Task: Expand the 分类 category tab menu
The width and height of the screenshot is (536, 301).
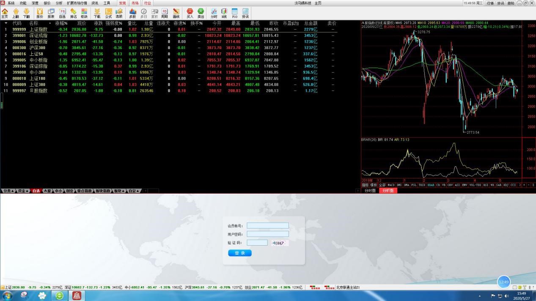Action: click(x=8, y=191)
